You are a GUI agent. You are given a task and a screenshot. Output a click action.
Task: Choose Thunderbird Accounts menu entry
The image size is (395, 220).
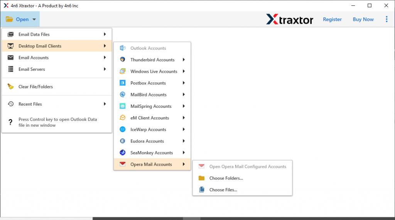[152, 60]
